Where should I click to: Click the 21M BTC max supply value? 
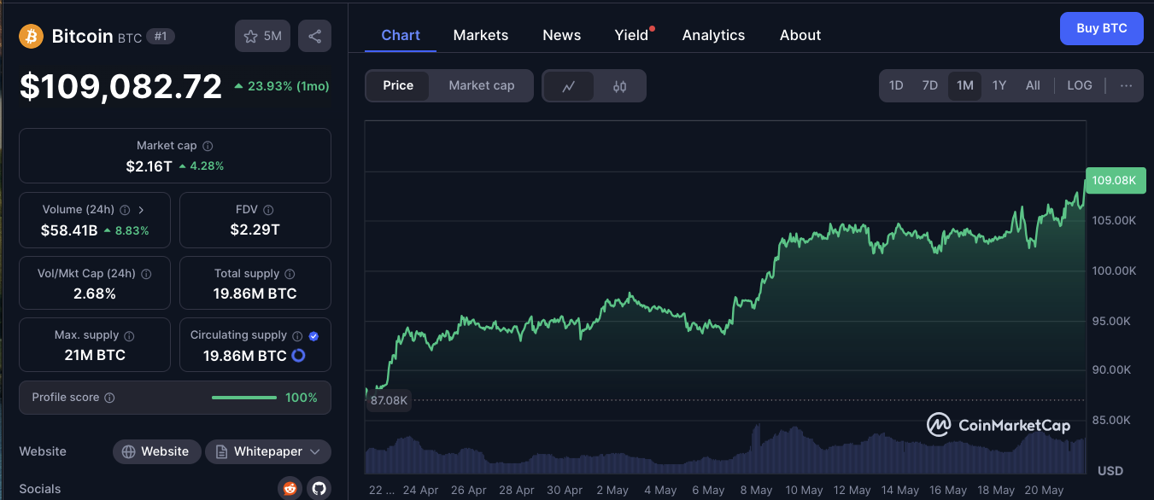coord(95,355)
